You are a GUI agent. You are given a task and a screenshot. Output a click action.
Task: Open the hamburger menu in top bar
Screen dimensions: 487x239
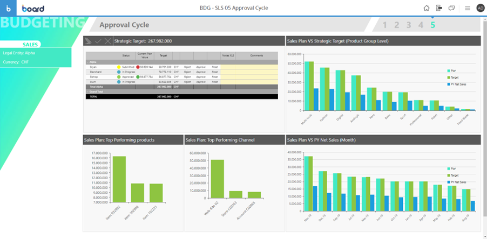pos(468,8)
